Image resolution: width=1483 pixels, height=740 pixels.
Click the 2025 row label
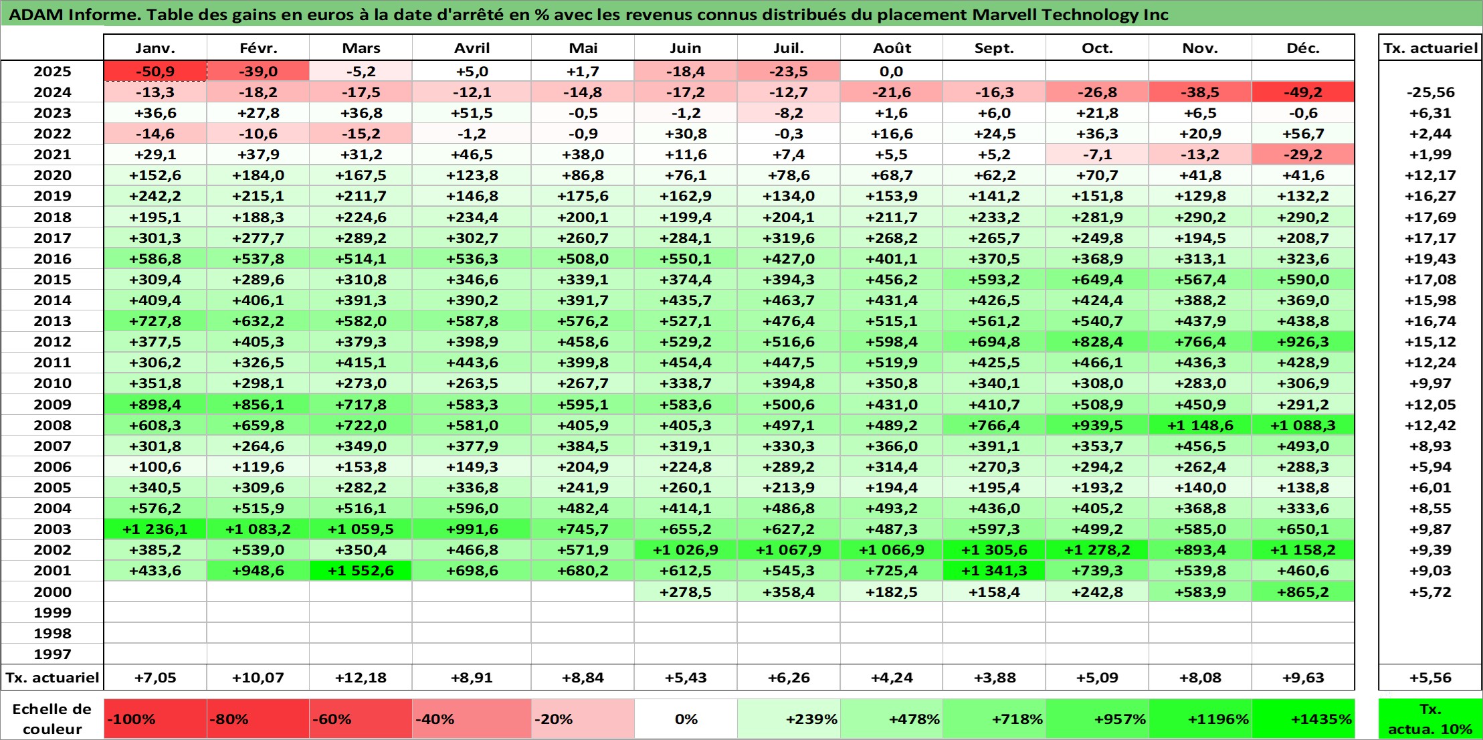[52, 72]
